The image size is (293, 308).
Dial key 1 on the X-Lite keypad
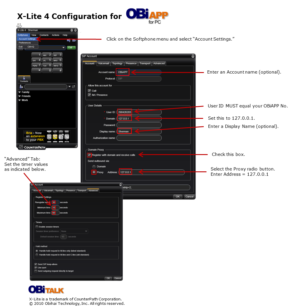pos(36,55)
